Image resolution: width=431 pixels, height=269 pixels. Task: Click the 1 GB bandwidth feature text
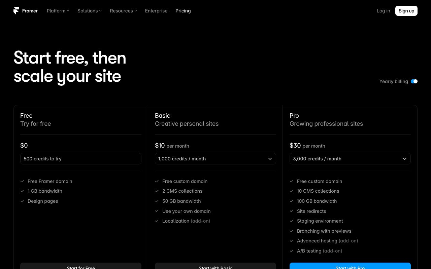(x=45, y=191)
